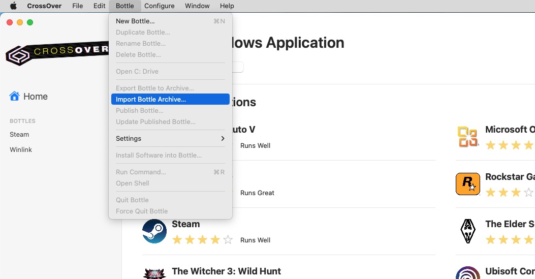The image size is (535, 279).
Task: Expand the Settings submenu arrow
Action: coord(223,139)
